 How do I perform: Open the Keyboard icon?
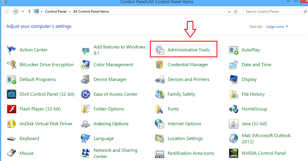click(11, 139)
